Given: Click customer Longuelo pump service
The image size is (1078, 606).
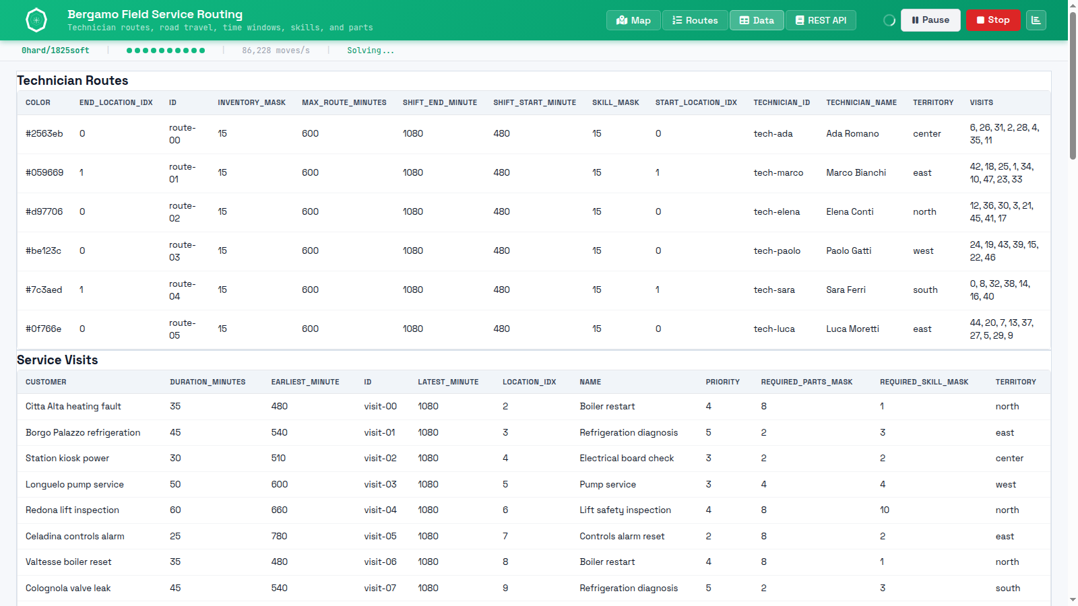Looking at the screenshot, I should [75, 485].
